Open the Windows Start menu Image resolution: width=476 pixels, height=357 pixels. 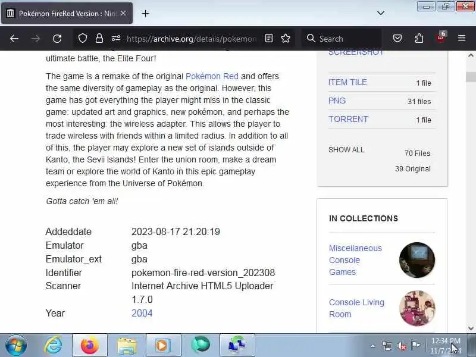16,345
